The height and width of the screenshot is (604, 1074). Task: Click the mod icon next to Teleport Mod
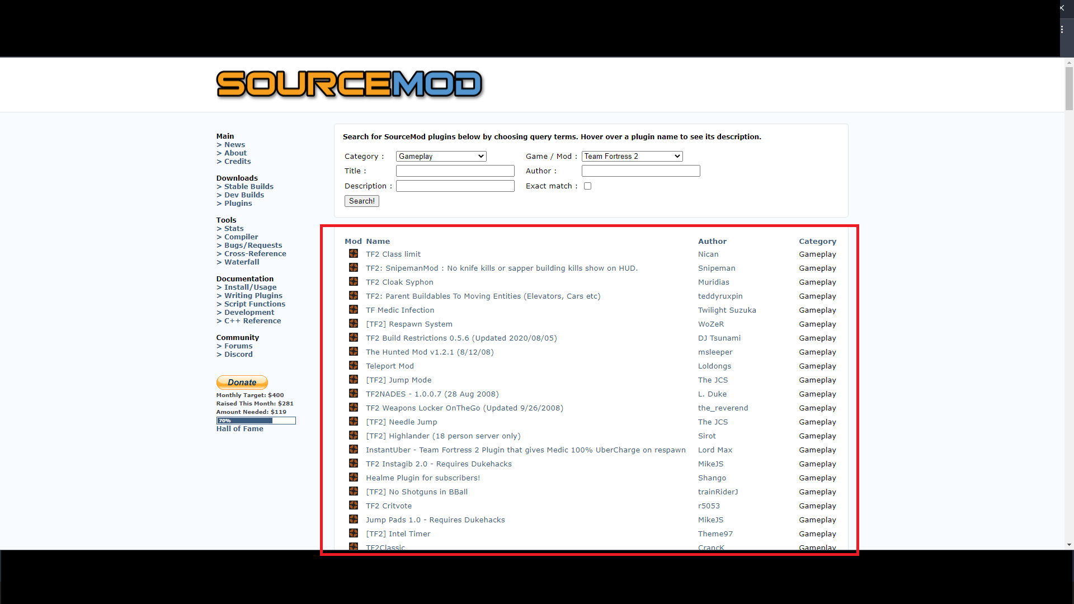click(x=354, y=366)
